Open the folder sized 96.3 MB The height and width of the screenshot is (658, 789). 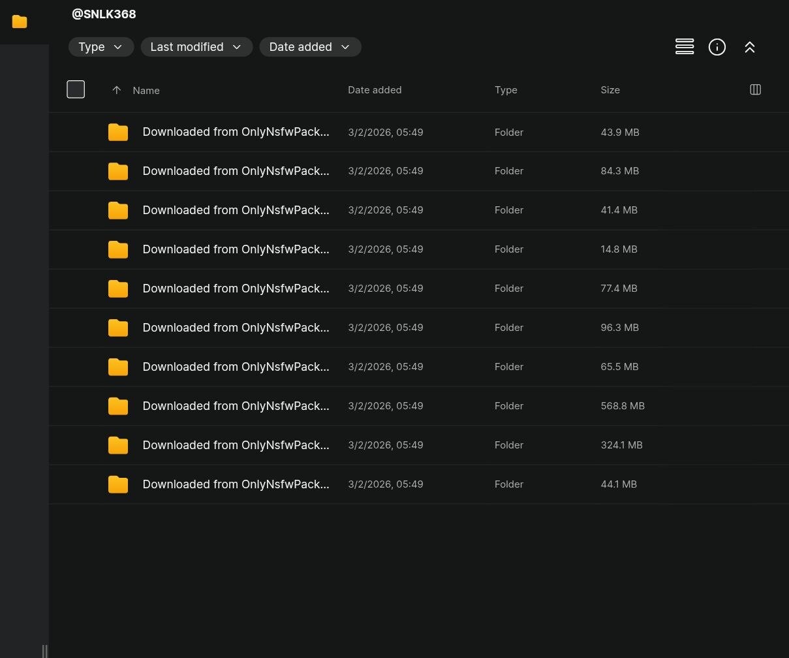click(236, 328)
